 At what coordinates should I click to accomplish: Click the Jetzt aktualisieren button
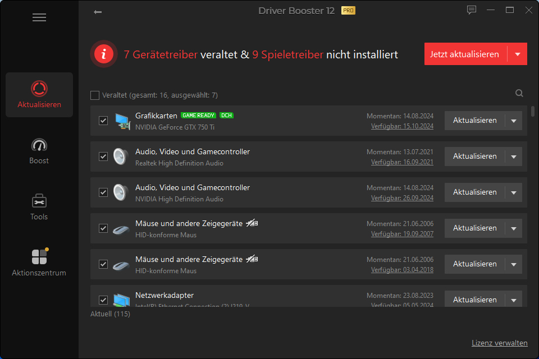click(465, 54)
